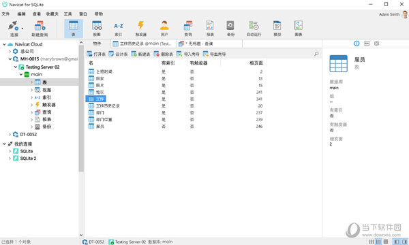This screenshot has height=245, width=409.
Task: Select the 工作历史记录 table row
Action: tap(176, 105)
